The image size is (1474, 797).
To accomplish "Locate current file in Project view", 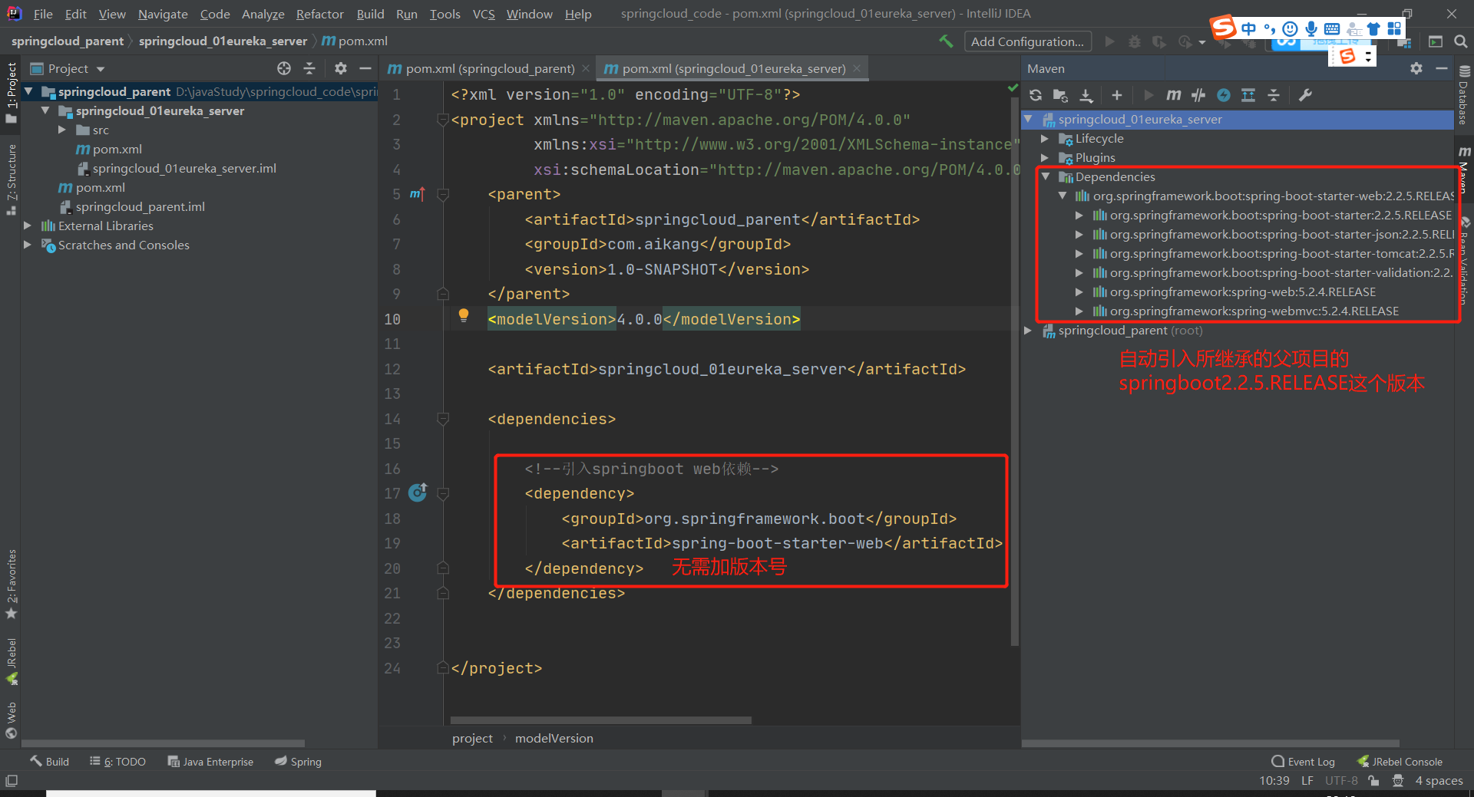I will click(x=284, y=68).
